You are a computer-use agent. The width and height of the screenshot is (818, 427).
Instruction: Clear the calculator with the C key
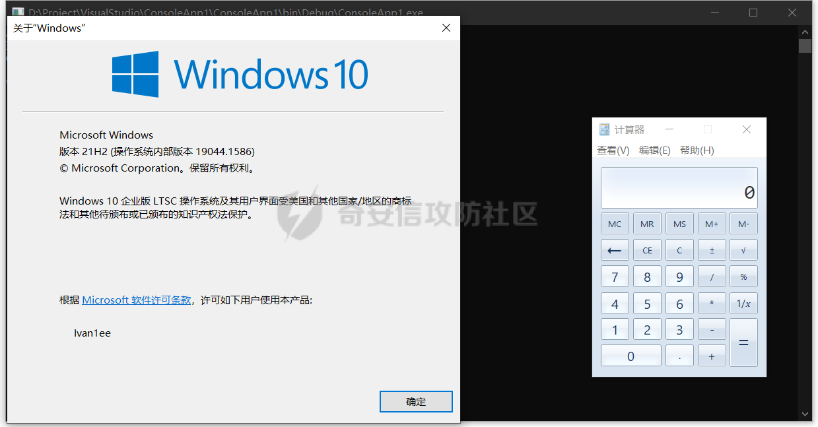click(679, 250)
